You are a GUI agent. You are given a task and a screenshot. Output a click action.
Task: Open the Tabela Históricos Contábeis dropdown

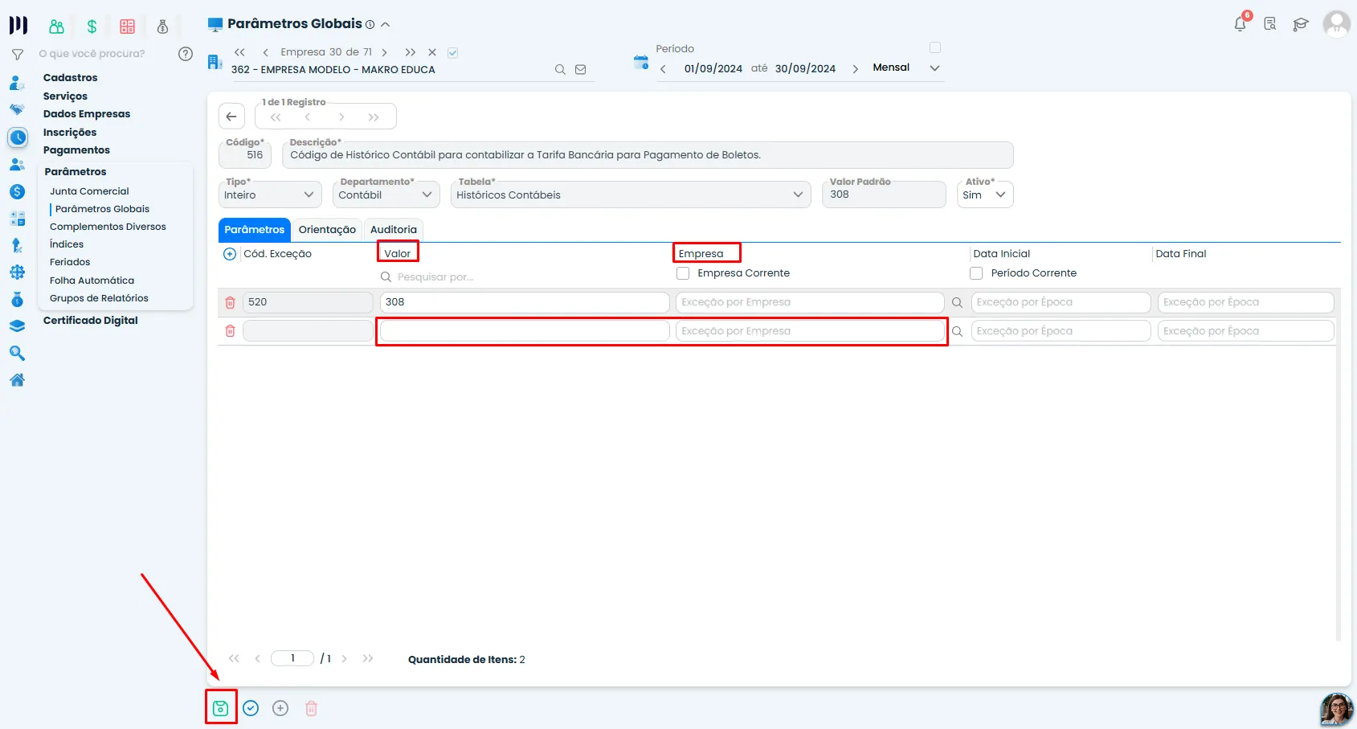[x=631, y=195]
